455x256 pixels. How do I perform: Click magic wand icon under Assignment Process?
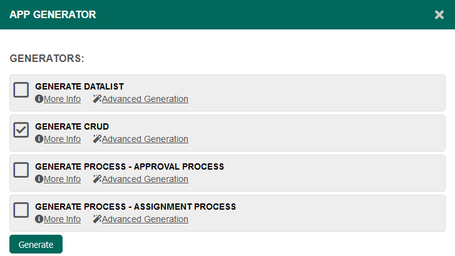click(97, 219)
